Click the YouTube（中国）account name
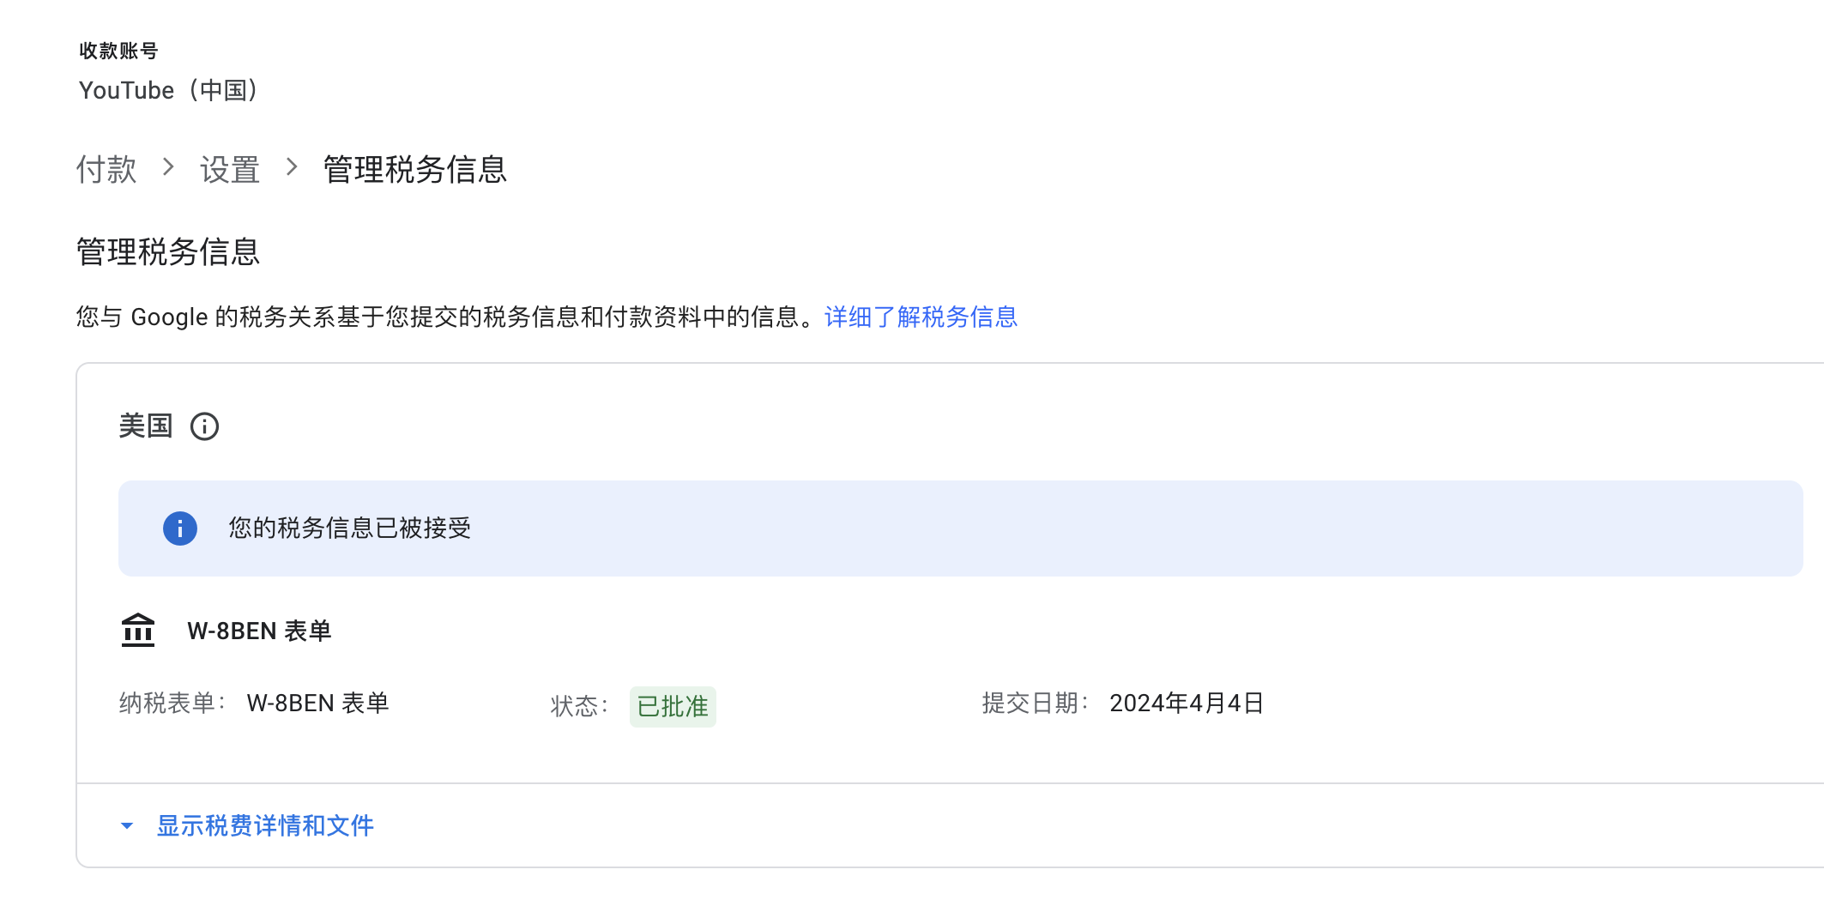This screenshot has height=918, width=1824. point(169,90)
